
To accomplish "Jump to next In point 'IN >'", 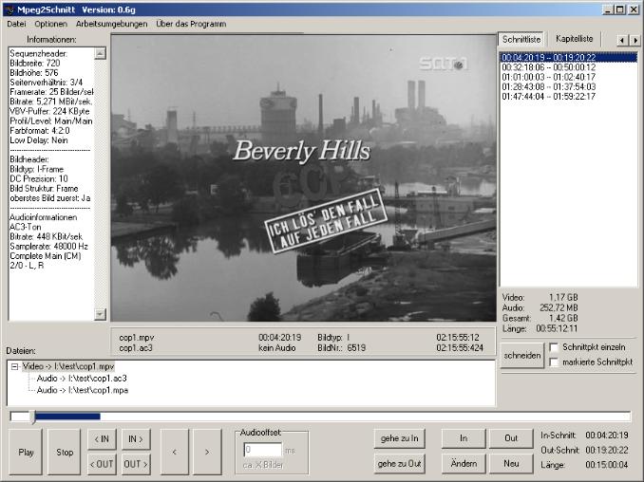I will 135,438.
